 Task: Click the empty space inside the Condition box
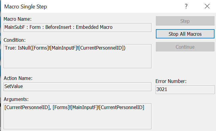[x=77, y=60]
